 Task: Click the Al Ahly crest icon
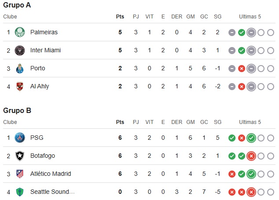coord(20,86)
